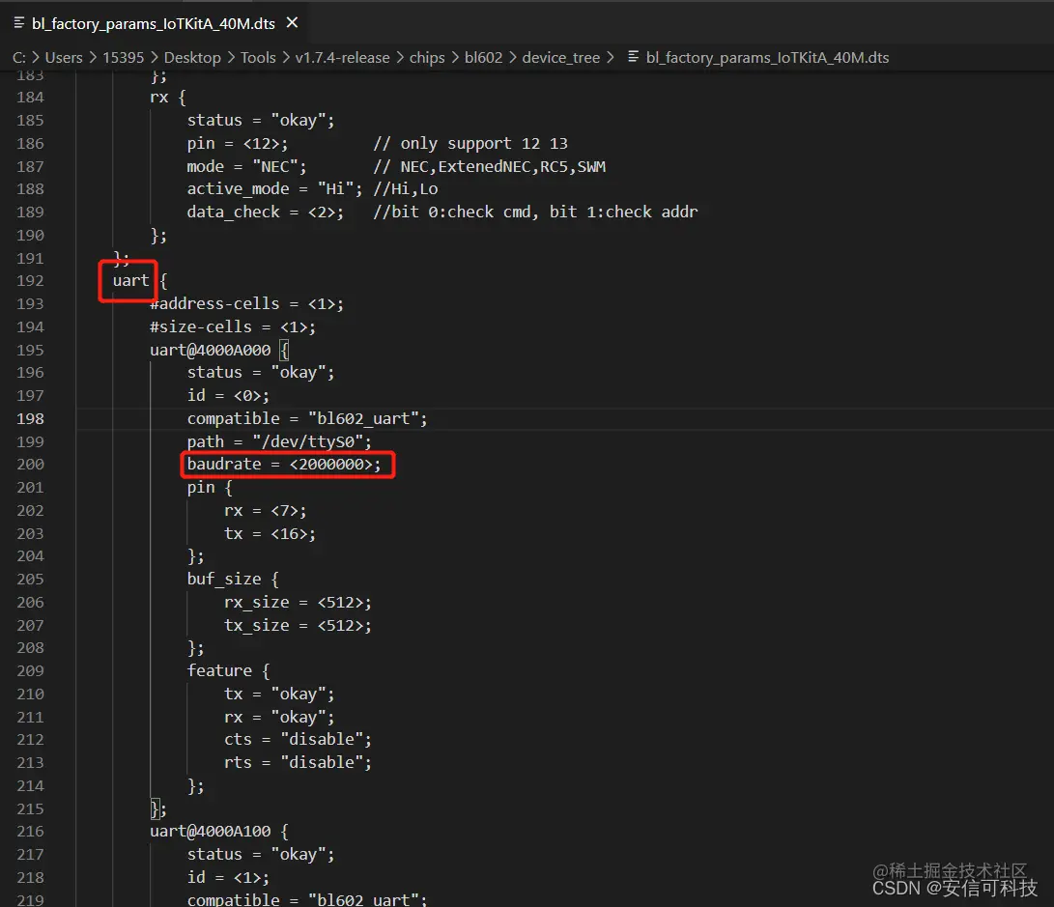Click '#size-cells = <1>;' line

(233, 327)
